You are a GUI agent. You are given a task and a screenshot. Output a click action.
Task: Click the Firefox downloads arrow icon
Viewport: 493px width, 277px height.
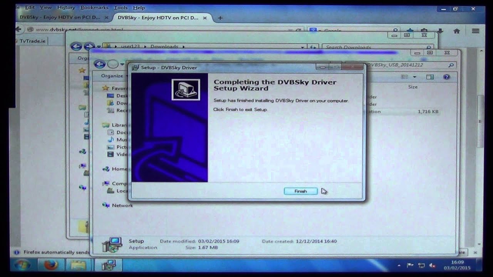440,31
